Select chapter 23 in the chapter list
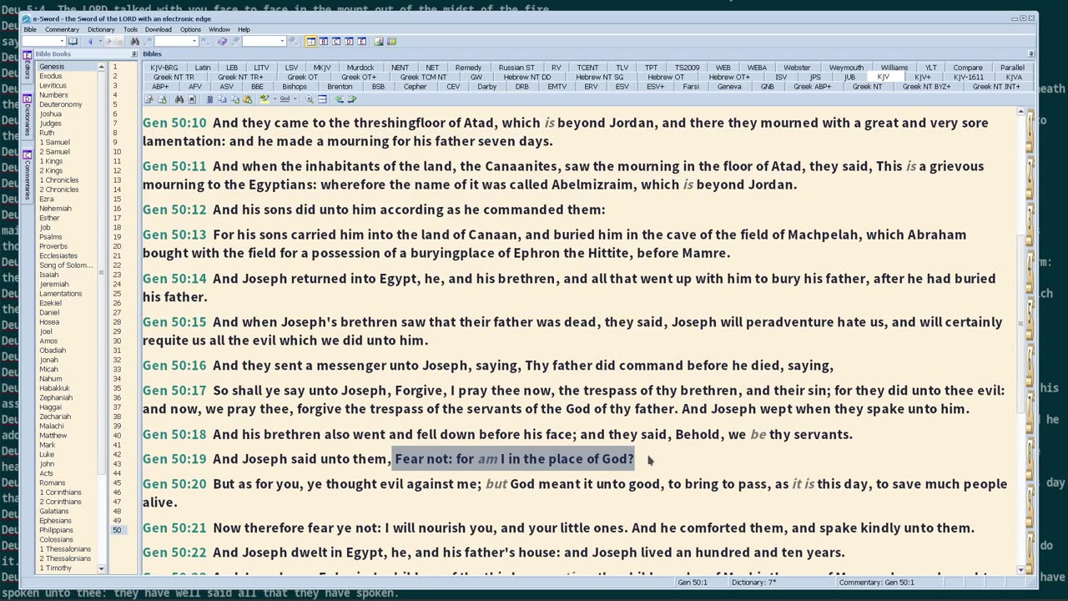The height and width of the screenshot is (601, 1068). (117, 275)
